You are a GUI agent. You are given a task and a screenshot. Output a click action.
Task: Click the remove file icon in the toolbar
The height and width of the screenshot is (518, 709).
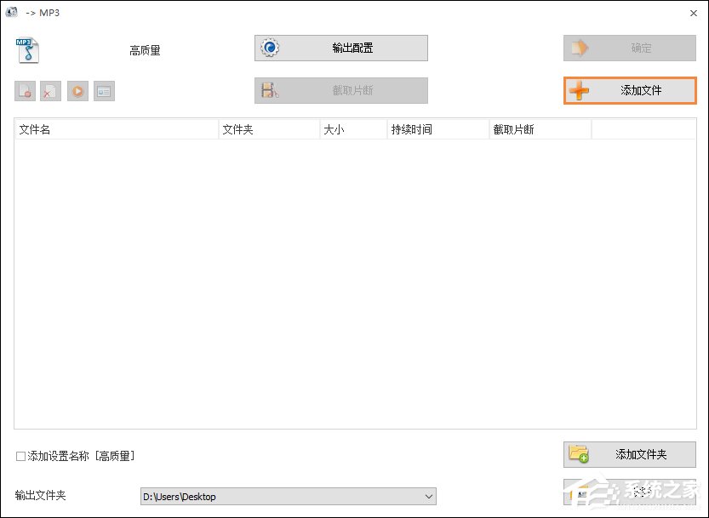(x=24, y=91)
